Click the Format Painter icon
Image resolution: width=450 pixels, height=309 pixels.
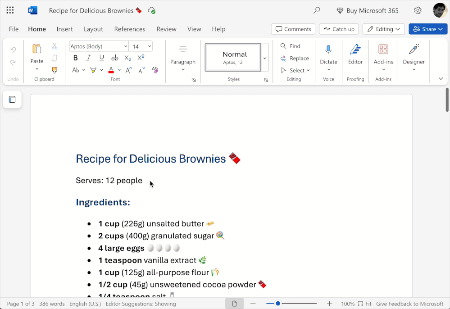click(x=55, y=70)
